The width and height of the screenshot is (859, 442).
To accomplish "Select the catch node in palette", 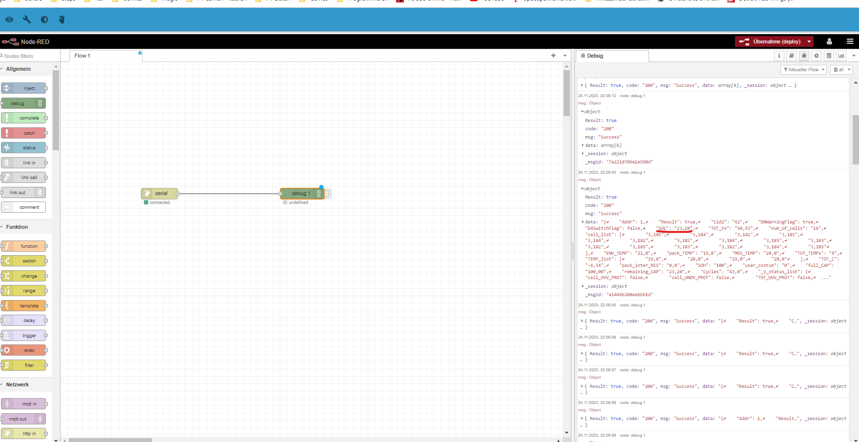I will click(x=24, y=133).
